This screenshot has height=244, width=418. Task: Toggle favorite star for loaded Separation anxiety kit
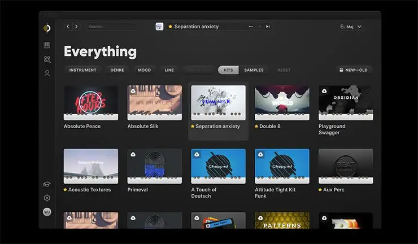(171, 27)
